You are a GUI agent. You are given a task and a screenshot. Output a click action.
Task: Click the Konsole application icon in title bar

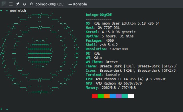(x=4, y=4)
